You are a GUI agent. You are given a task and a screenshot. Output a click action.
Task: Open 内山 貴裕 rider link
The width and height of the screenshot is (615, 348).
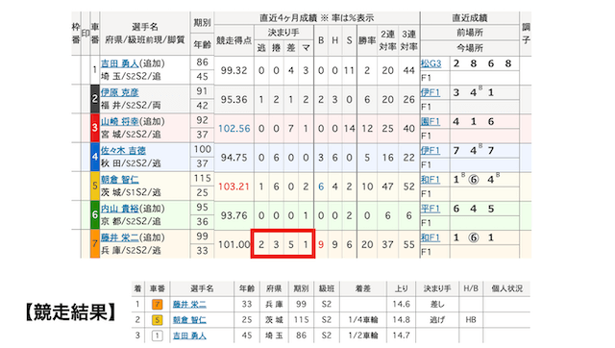point(119,209)
